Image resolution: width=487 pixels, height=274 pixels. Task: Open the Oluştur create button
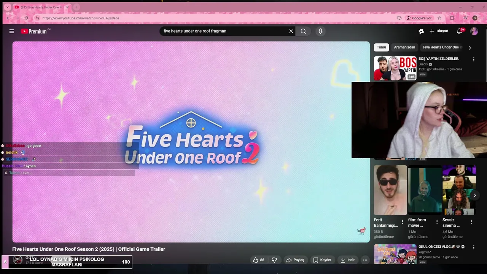click(439, 31)
